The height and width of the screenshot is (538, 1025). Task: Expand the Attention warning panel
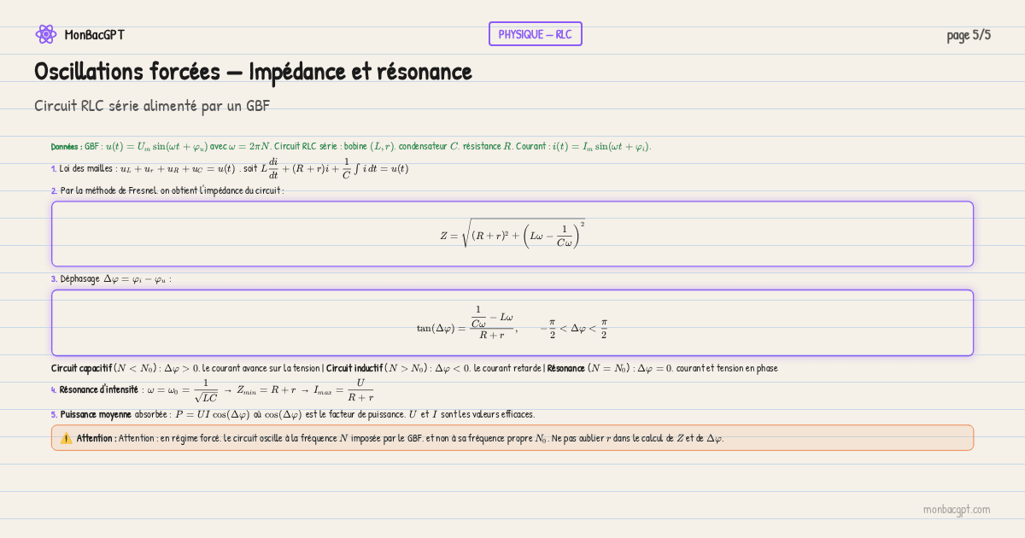[512, 437]
